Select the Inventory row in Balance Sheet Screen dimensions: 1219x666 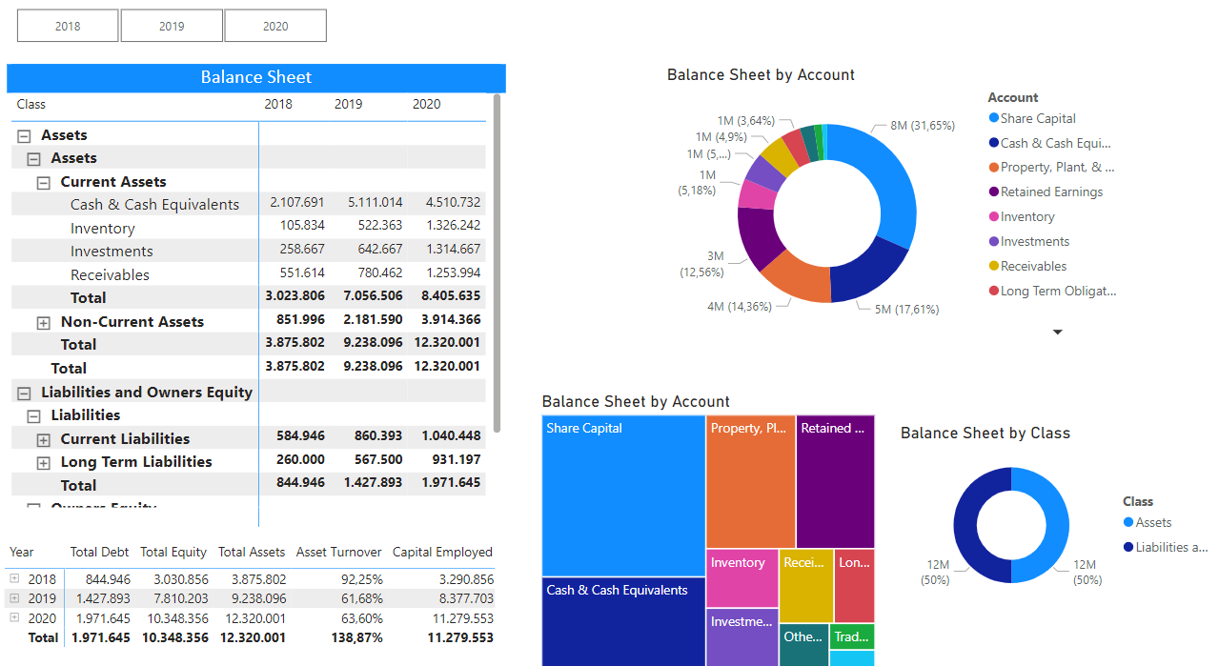[248, 228]
